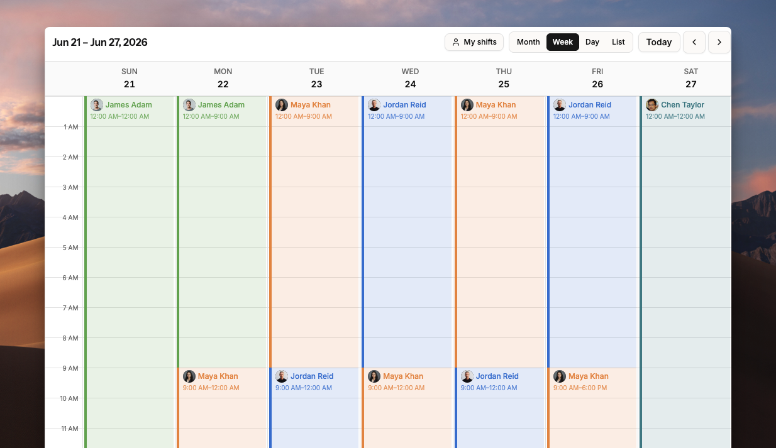Click Maya Khan's avatar on Tuesday midnight shift
This screenshot has height=448, width=776.
pos(282,105)
